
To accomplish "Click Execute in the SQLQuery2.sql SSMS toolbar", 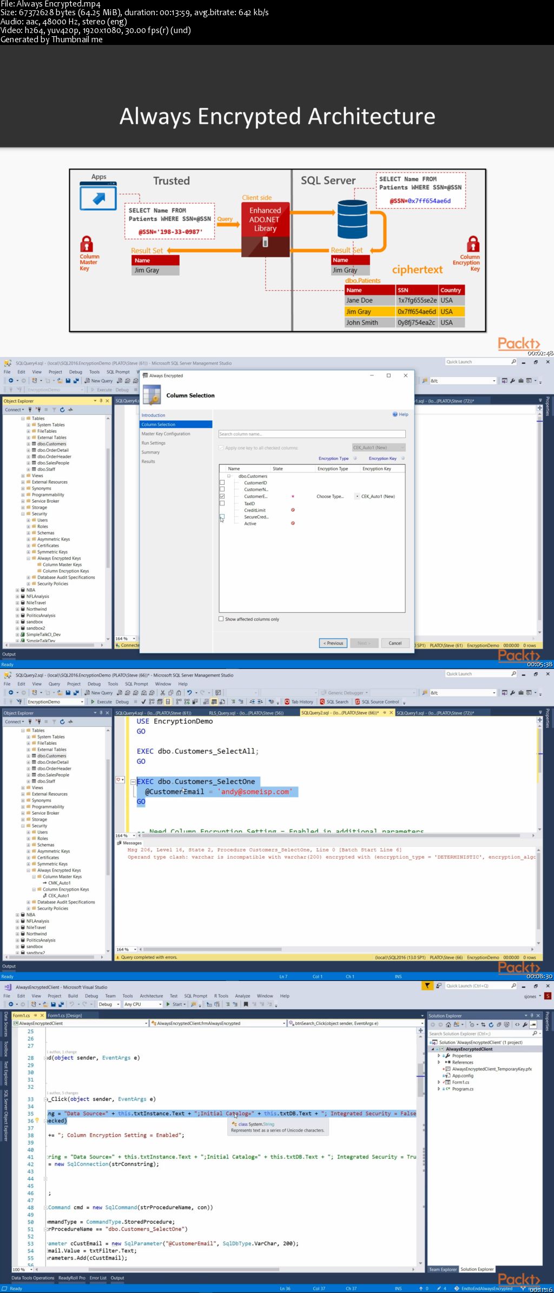I will click(x=101, y=701).
